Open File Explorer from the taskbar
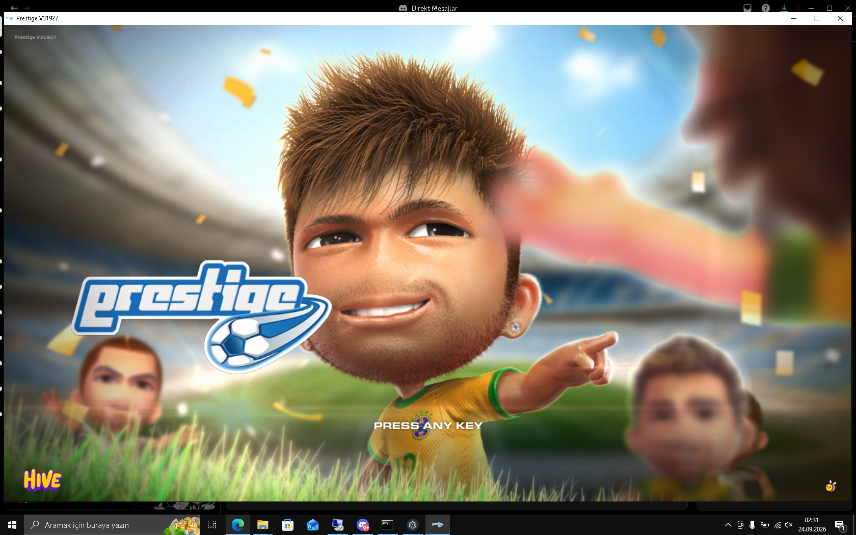The width and height of the screenshot is (856, 535). point(263,525)
